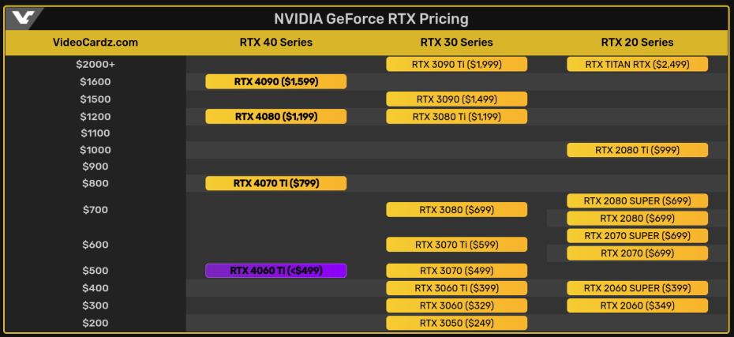
Task: Click the RTX 30 Series column header
Action: (x=456, y=43)
